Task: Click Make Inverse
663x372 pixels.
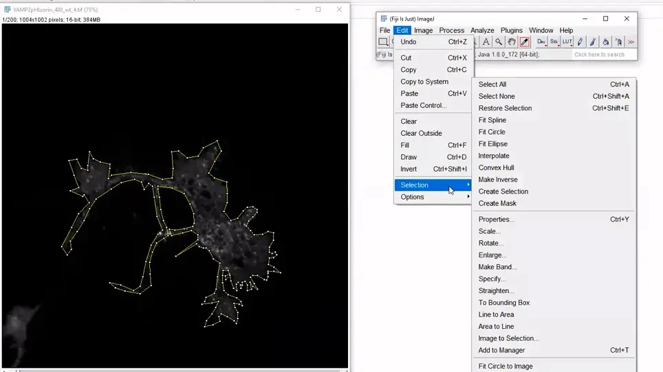Action: click(554, 179)
